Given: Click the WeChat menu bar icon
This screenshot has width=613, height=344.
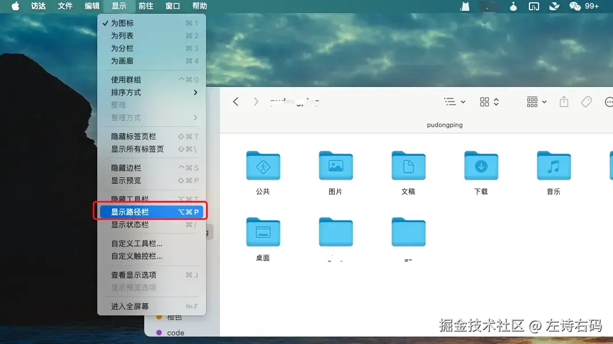Looking at the screenshot, I should pyautogui.click(x=575, y=6).
